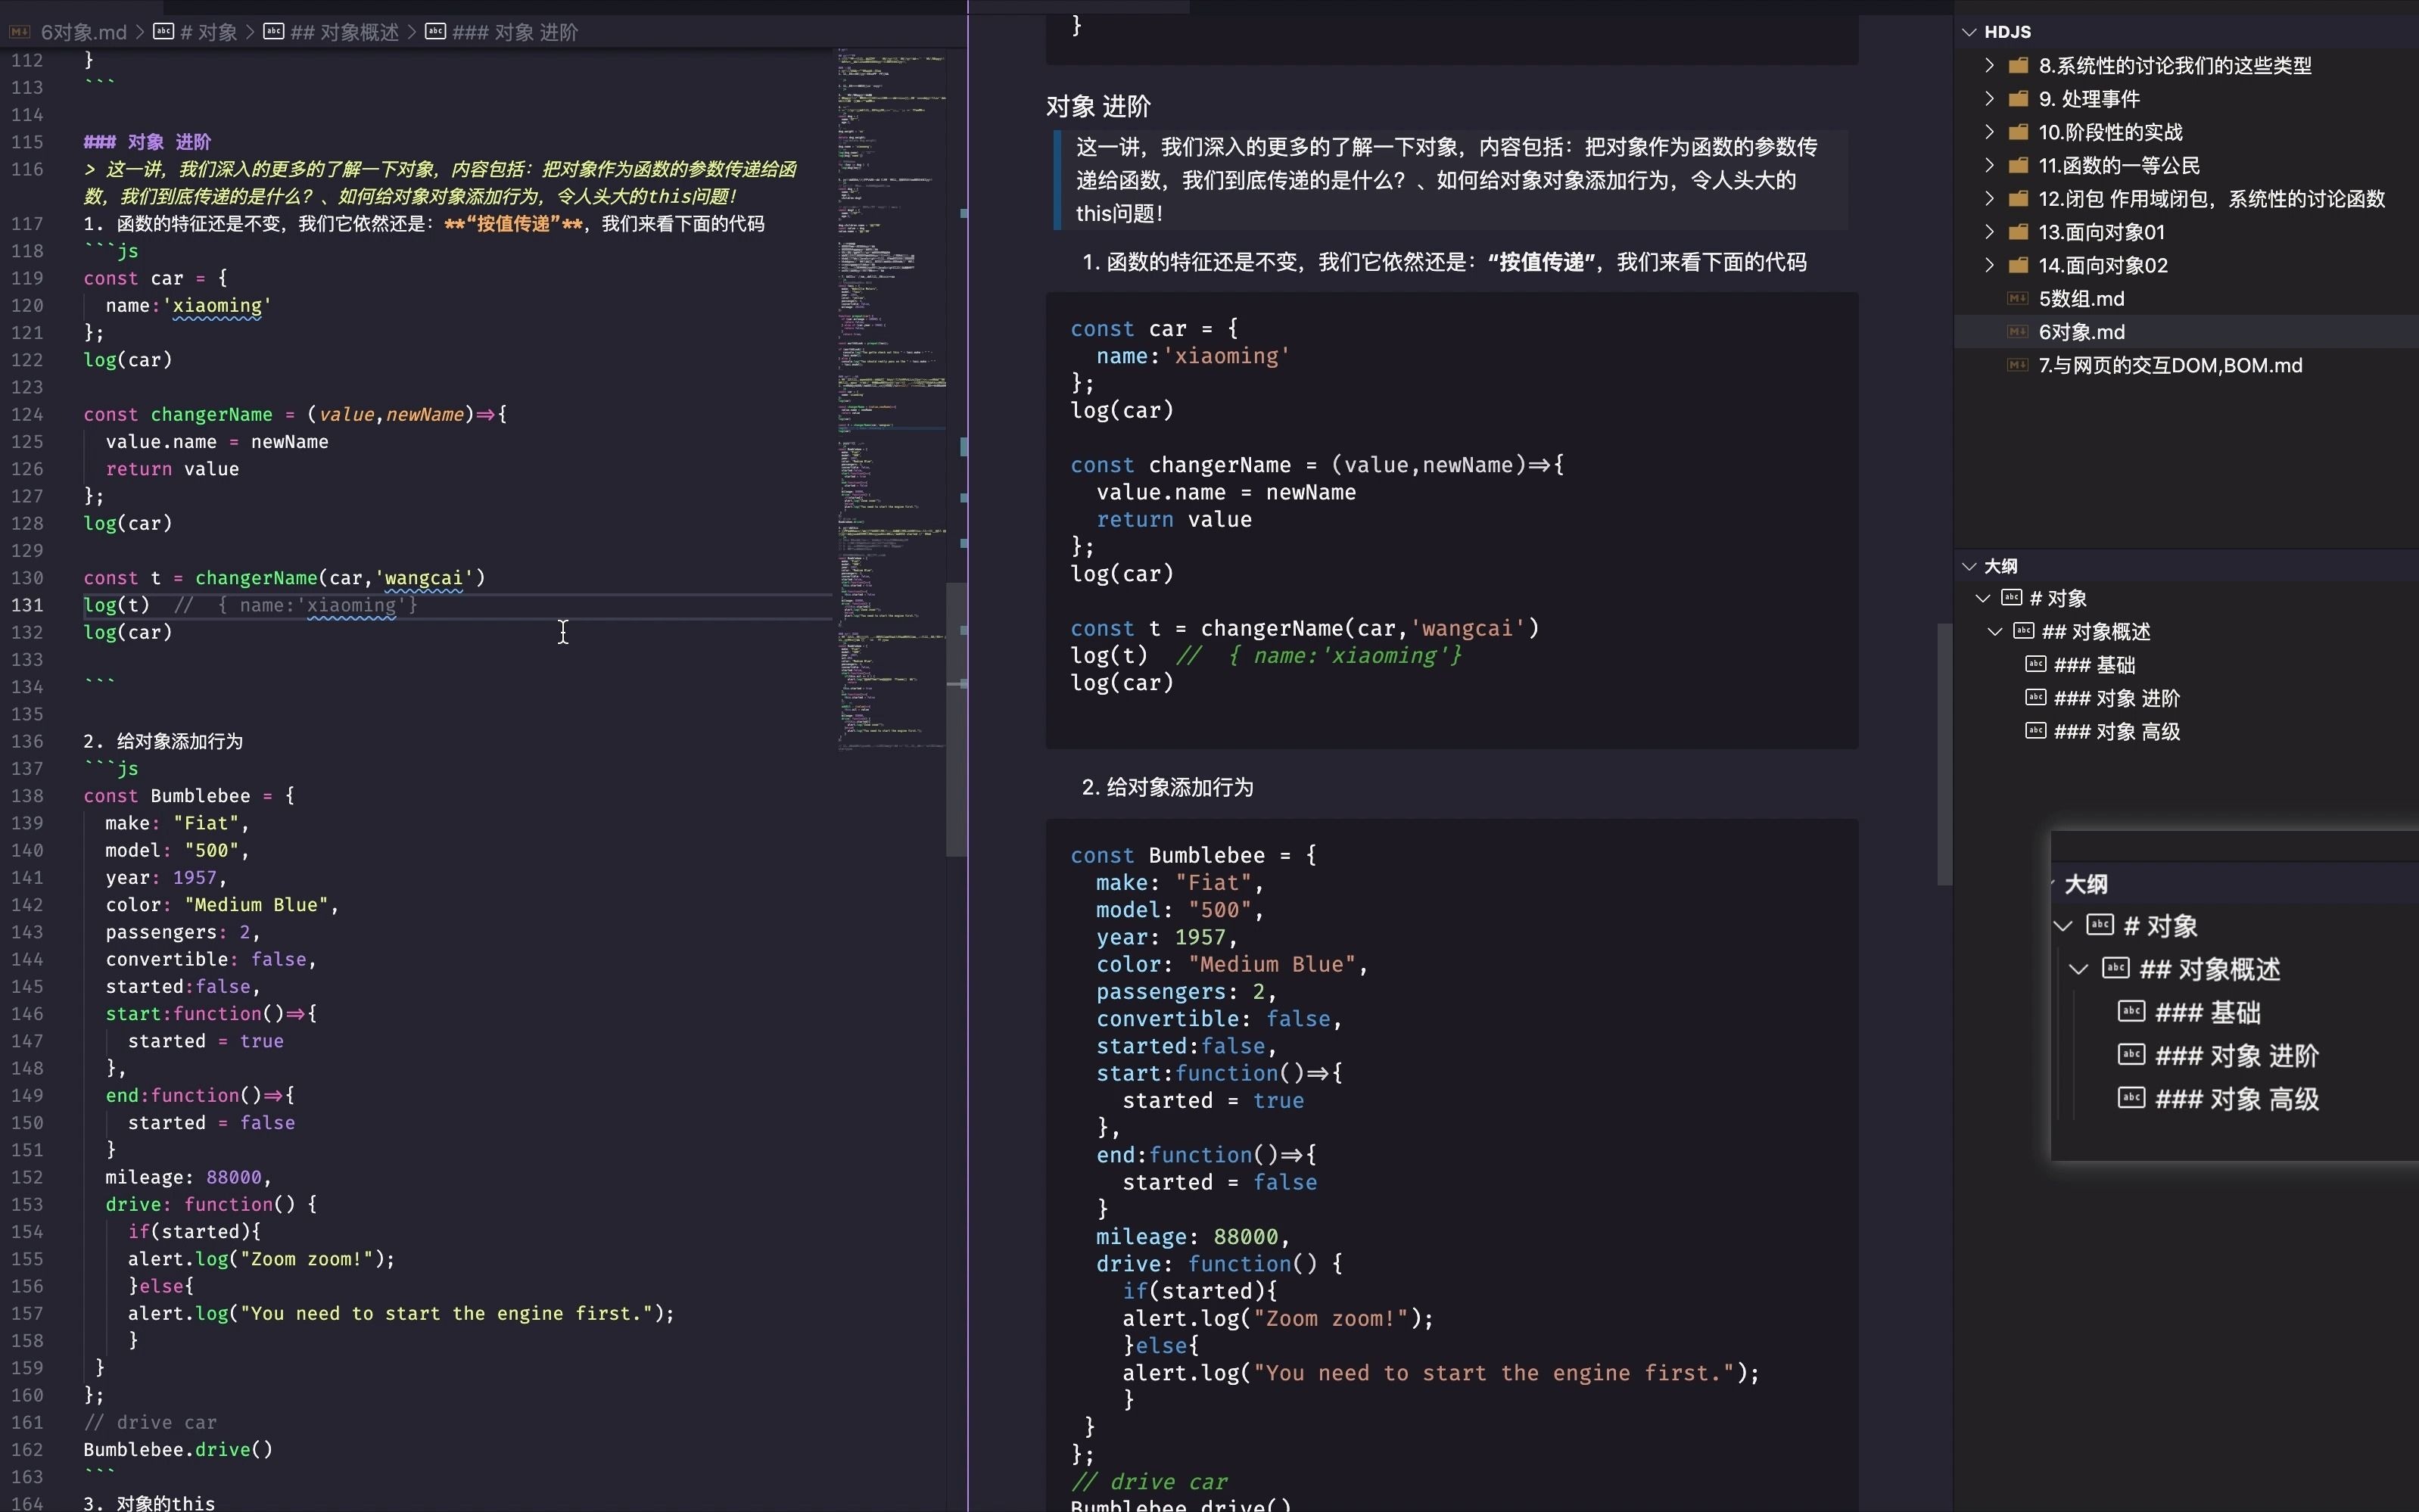Click markdown file icon in editor breadcrumb
This screenshot has width=2419, height=1512.
tap(19, 32)
